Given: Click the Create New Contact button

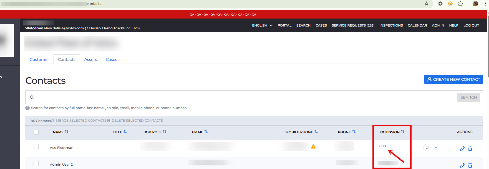Looking at the screenshot, I should coord(453,79).
